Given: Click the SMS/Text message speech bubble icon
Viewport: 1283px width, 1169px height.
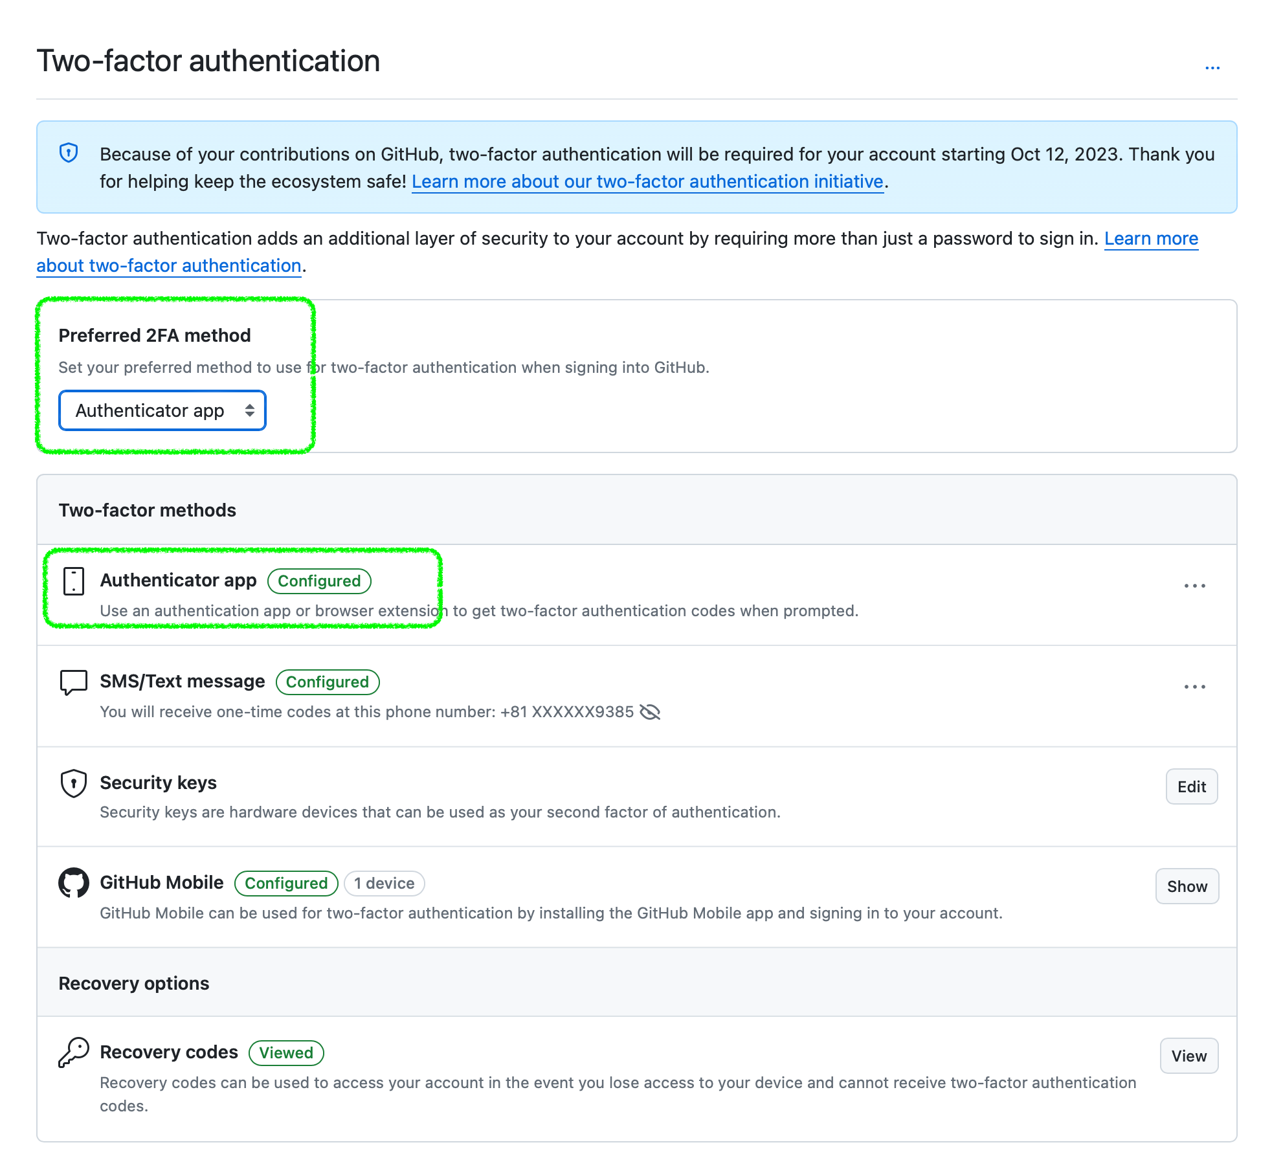Looking at the screenshot, I should tap(74, 682).
